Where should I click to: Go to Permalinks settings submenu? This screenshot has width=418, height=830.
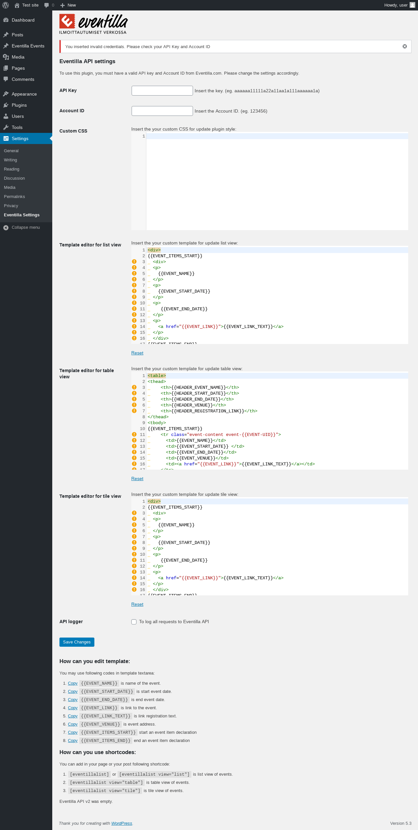pos(14,197)
